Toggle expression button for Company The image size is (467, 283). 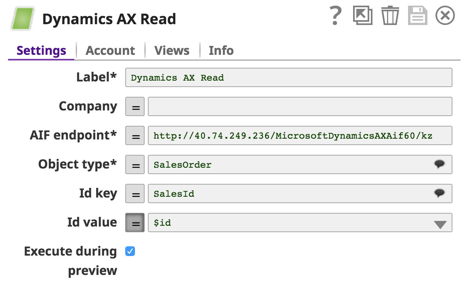[135, 106]
